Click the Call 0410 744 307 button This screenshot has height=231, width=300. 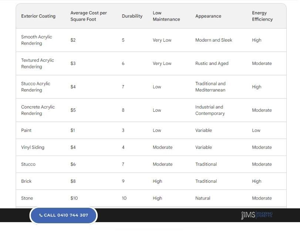point(64,215)
